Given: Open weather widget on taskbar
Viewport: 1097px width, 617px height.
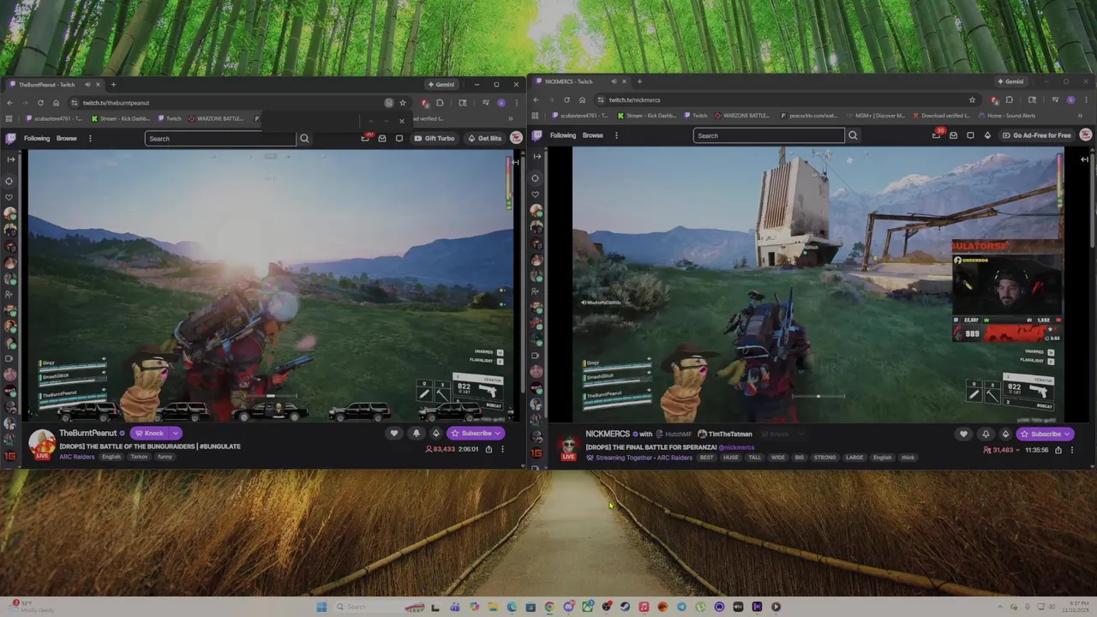Looking at the screenshot, I should coord(30,607).
